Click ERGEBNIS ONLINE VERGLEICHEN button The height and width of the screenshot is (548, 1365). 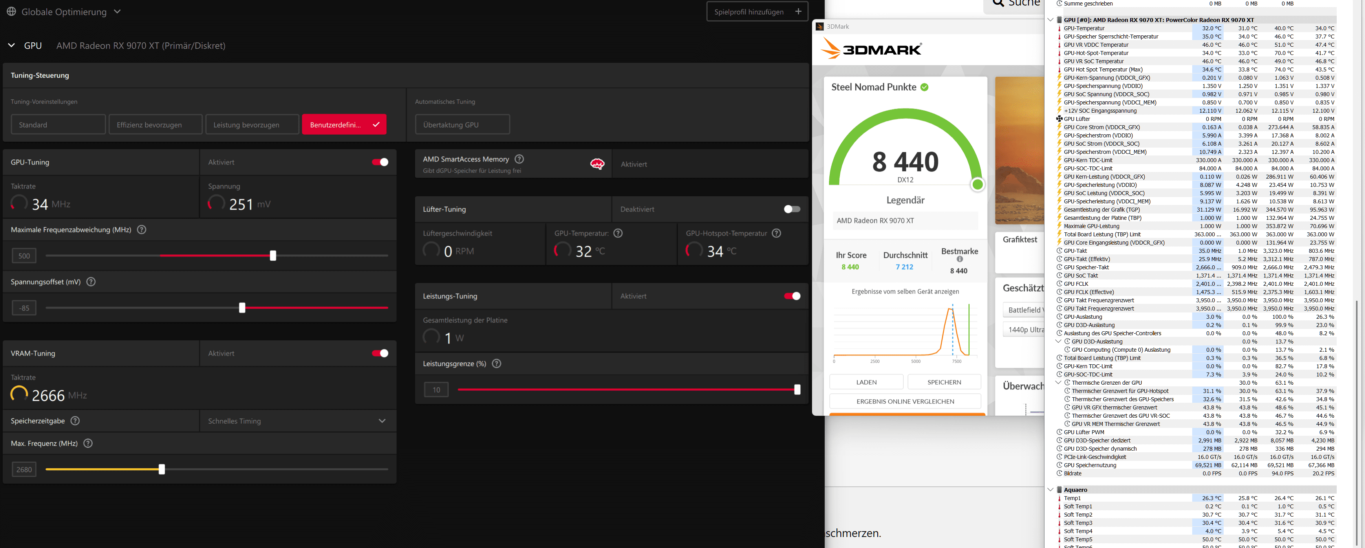(905, 401)
